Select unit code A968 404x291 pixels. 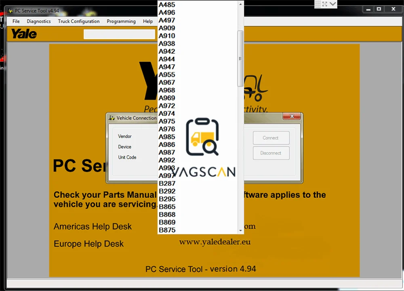(x=198, y=90)
